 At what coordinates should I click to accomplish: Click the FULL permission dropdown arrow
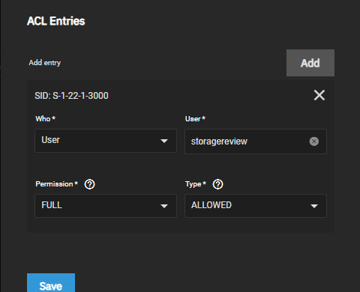[164, 206]
